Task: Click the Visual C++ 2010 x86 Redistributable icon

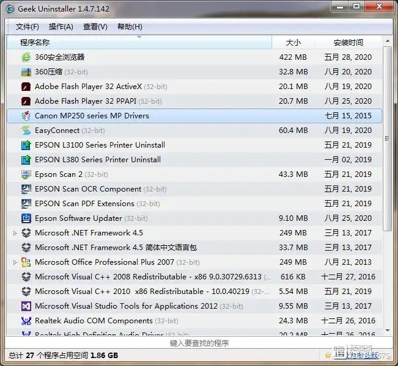Action: point(26,292)
